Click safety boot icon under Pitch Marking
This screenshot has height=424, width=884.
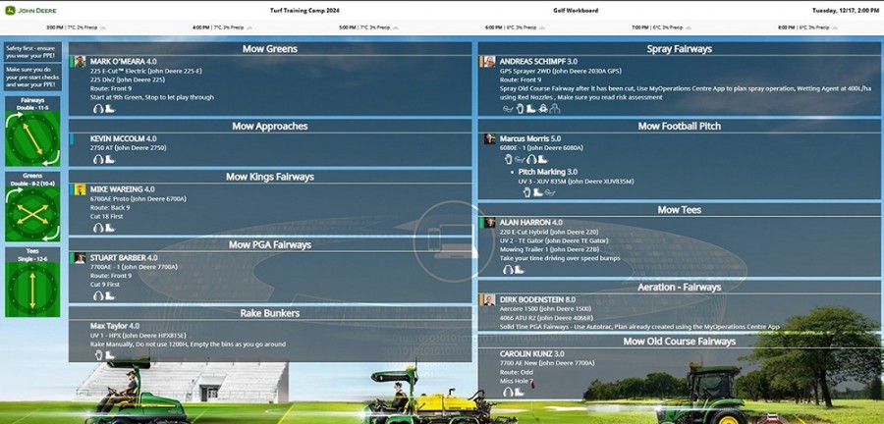538,192
